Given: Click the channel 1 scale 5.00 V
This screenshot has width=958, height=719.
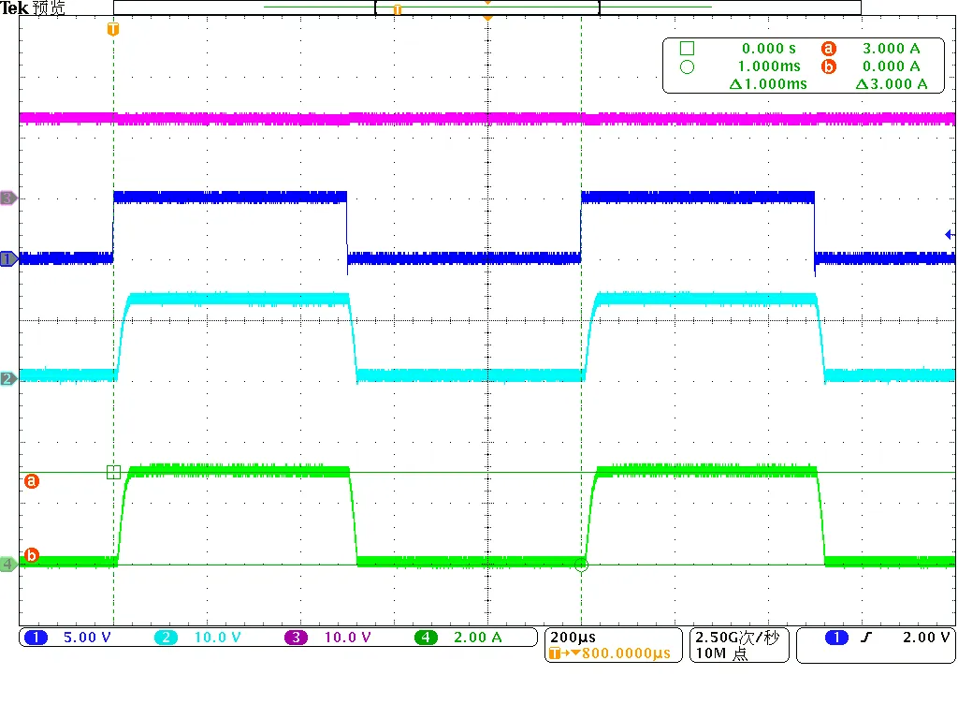Looking at the screenshot, I should coord(87,638).
